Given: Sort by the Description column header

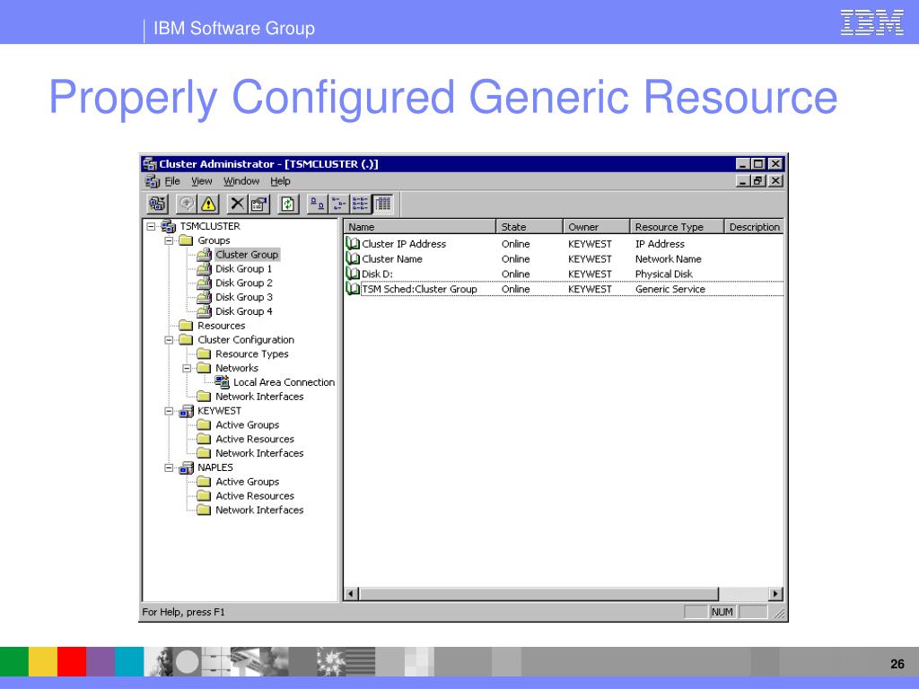Looking at the screenshot, I should click(x=754, y=227).
